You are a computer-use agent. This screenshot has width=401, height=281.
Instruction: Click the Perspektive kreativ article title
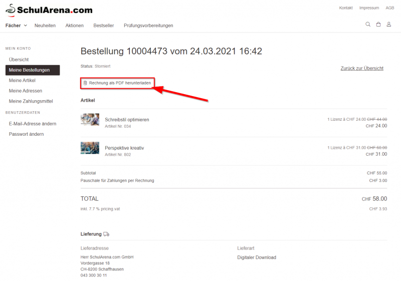pos(124,148)
